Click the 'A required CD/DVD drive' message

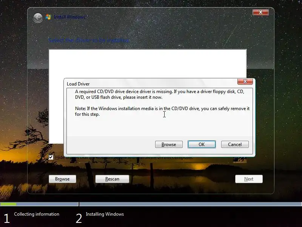tap(159, 94)
